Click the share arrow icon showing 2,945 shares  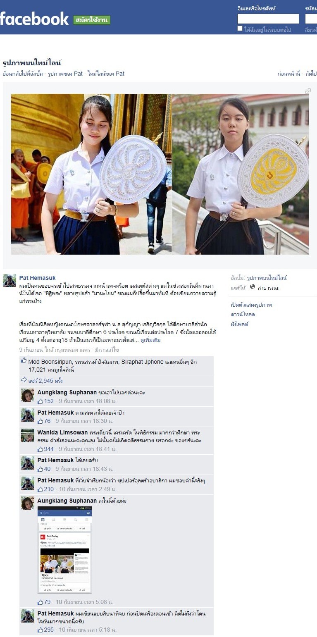(x=24, y=380)
